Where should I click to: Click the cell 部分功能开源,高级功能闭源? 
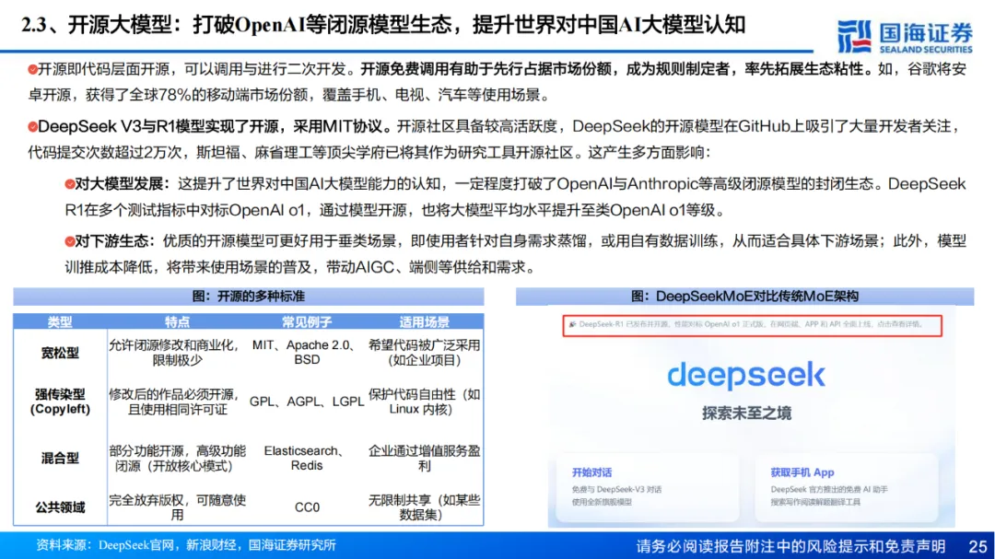177,458
